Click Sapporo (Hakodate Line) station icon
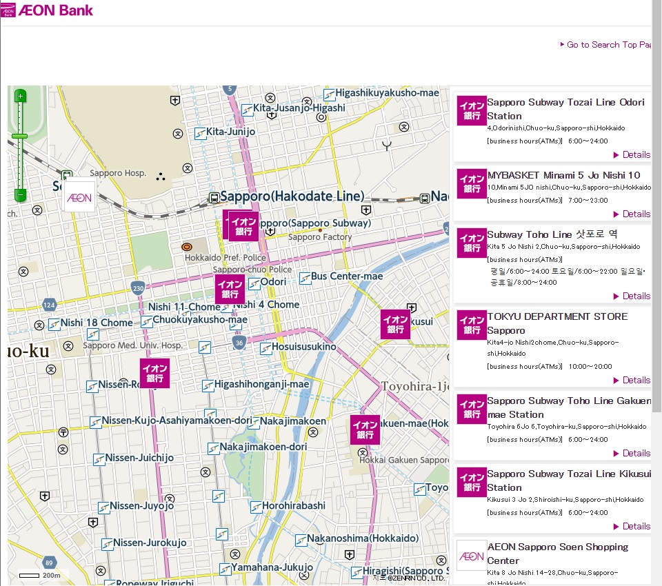The height and width of the screenshot is (586, 662). [x=214, y=197]
